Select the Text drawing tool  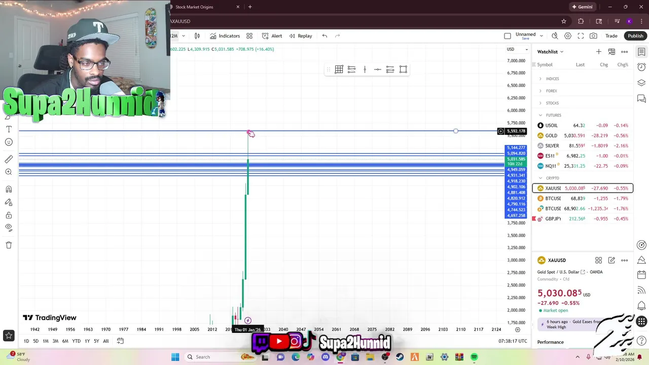(9, 129)
